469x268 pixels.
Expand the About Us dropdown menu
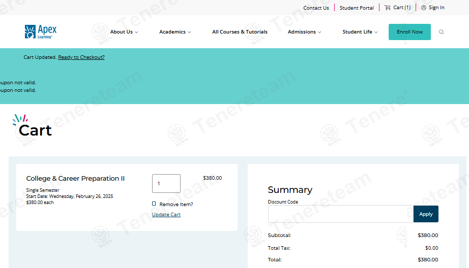[124, 32]
